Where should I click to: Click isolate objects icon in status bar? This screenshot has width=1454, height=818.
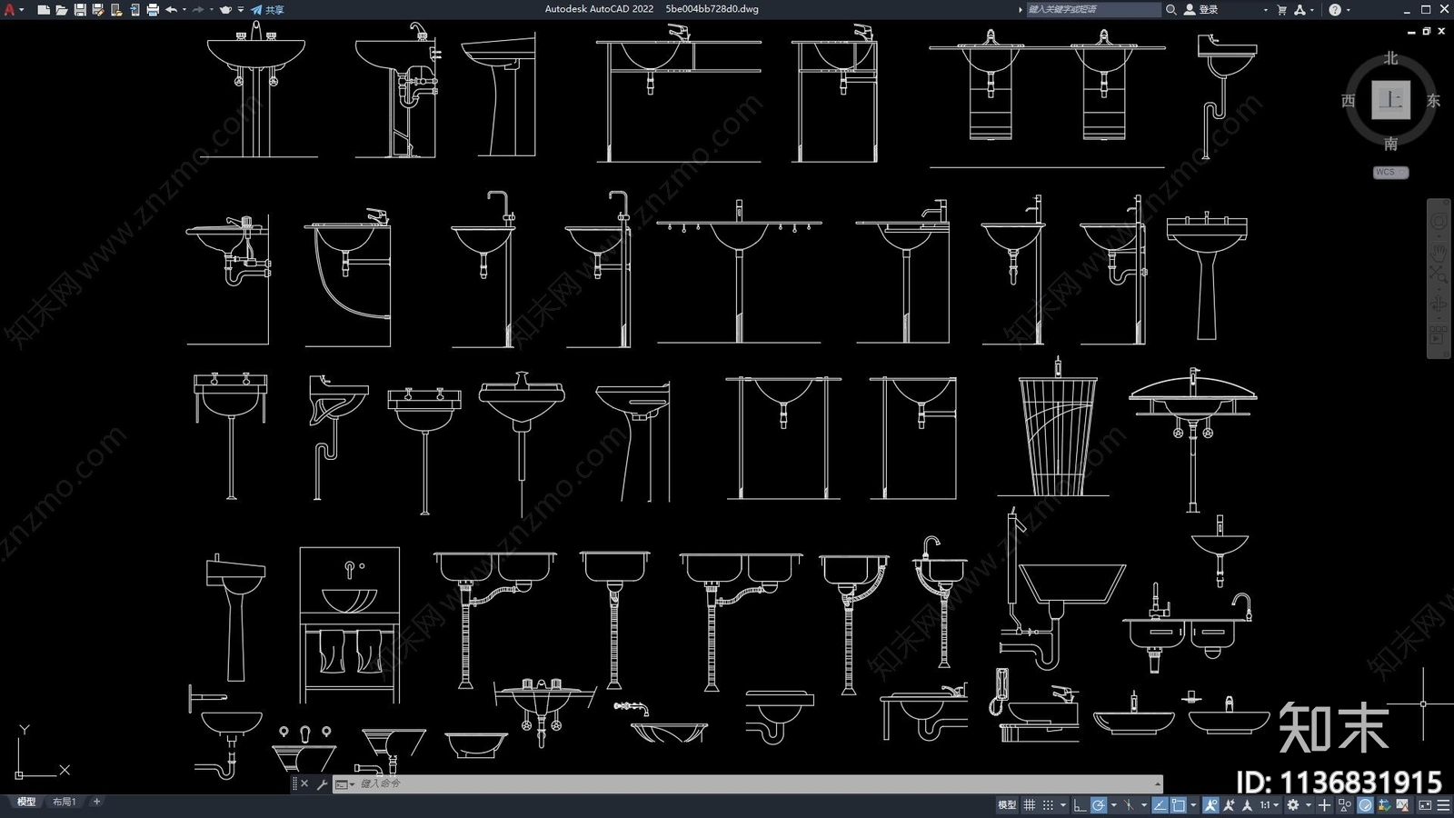[1345, 805]
